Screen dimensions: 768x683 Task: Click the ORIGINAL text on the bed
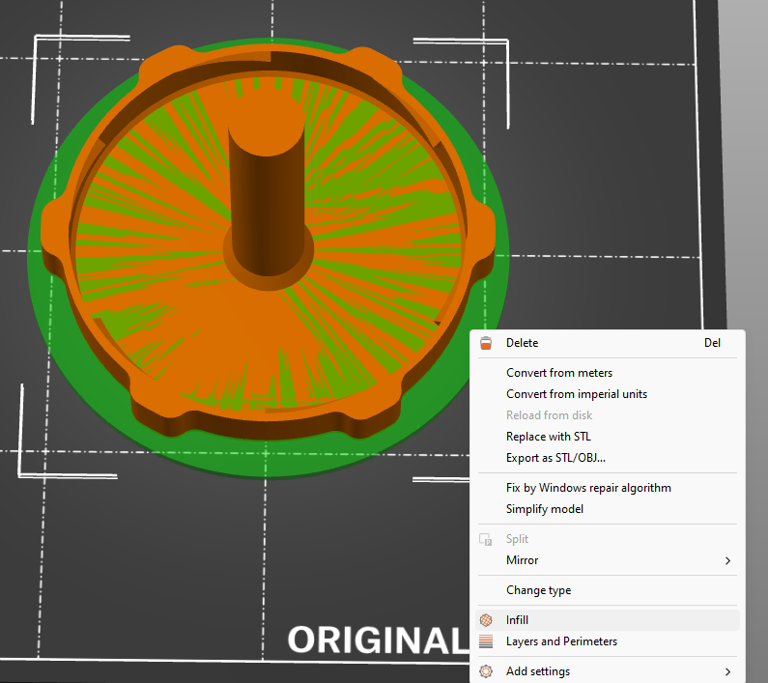click(x=377, y=640)
